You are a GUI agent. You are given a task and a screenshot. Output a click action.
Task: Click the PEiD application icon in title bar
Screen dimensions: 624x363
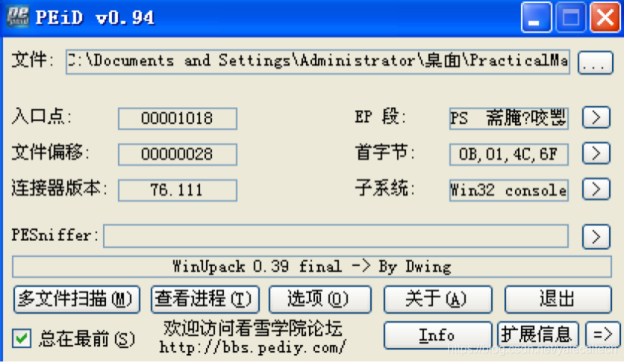click(x=18, y=16)
